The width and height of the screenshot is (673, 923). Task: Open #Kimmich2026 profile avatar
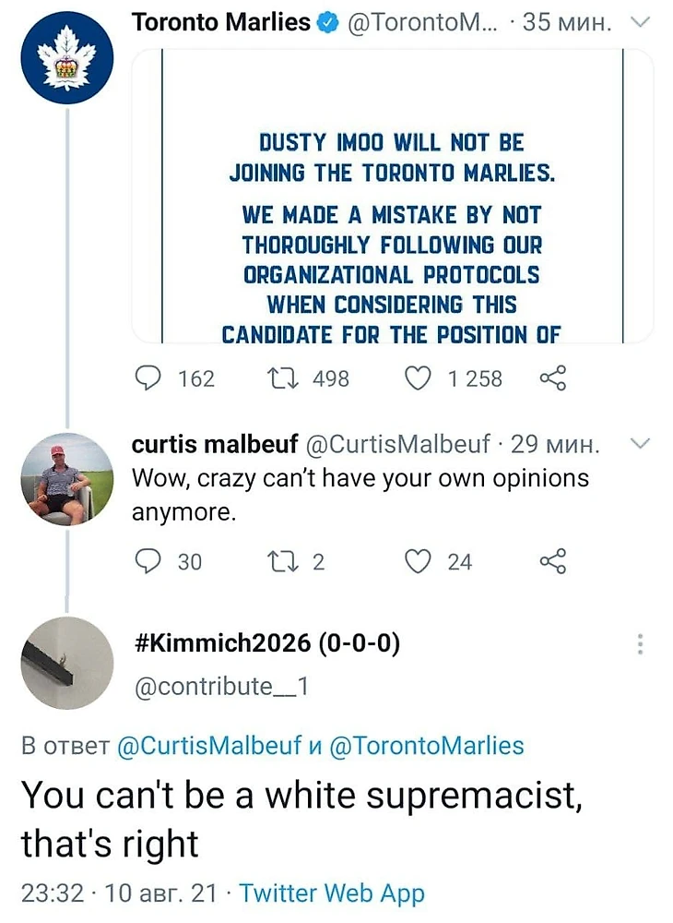coord(65,663)
